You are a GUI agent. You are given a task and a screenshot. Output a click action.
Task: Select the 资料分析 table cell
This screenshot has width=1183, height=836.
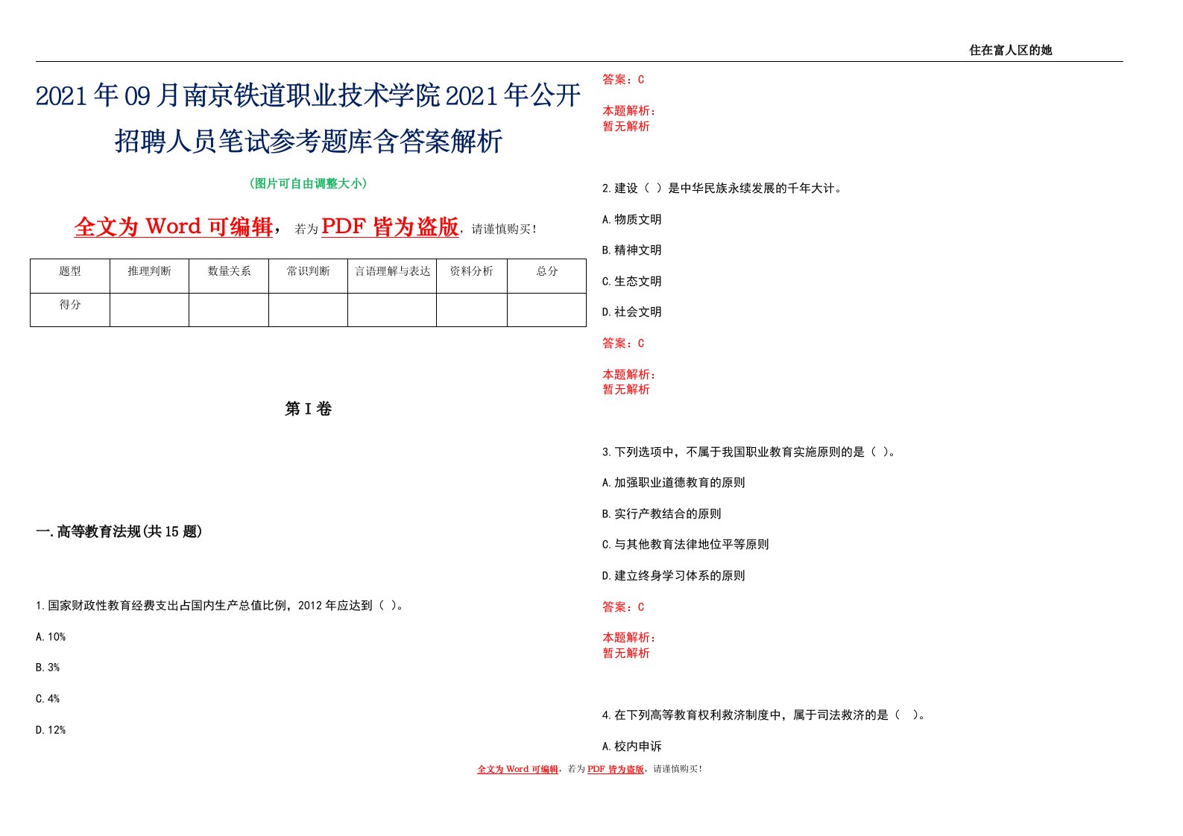point(472,276)
